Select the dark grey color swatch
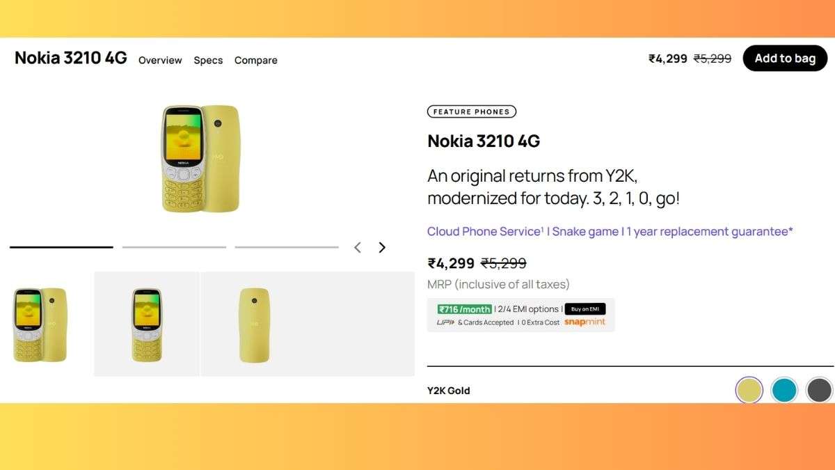The image size is (835, 470). tap(820, 390)
